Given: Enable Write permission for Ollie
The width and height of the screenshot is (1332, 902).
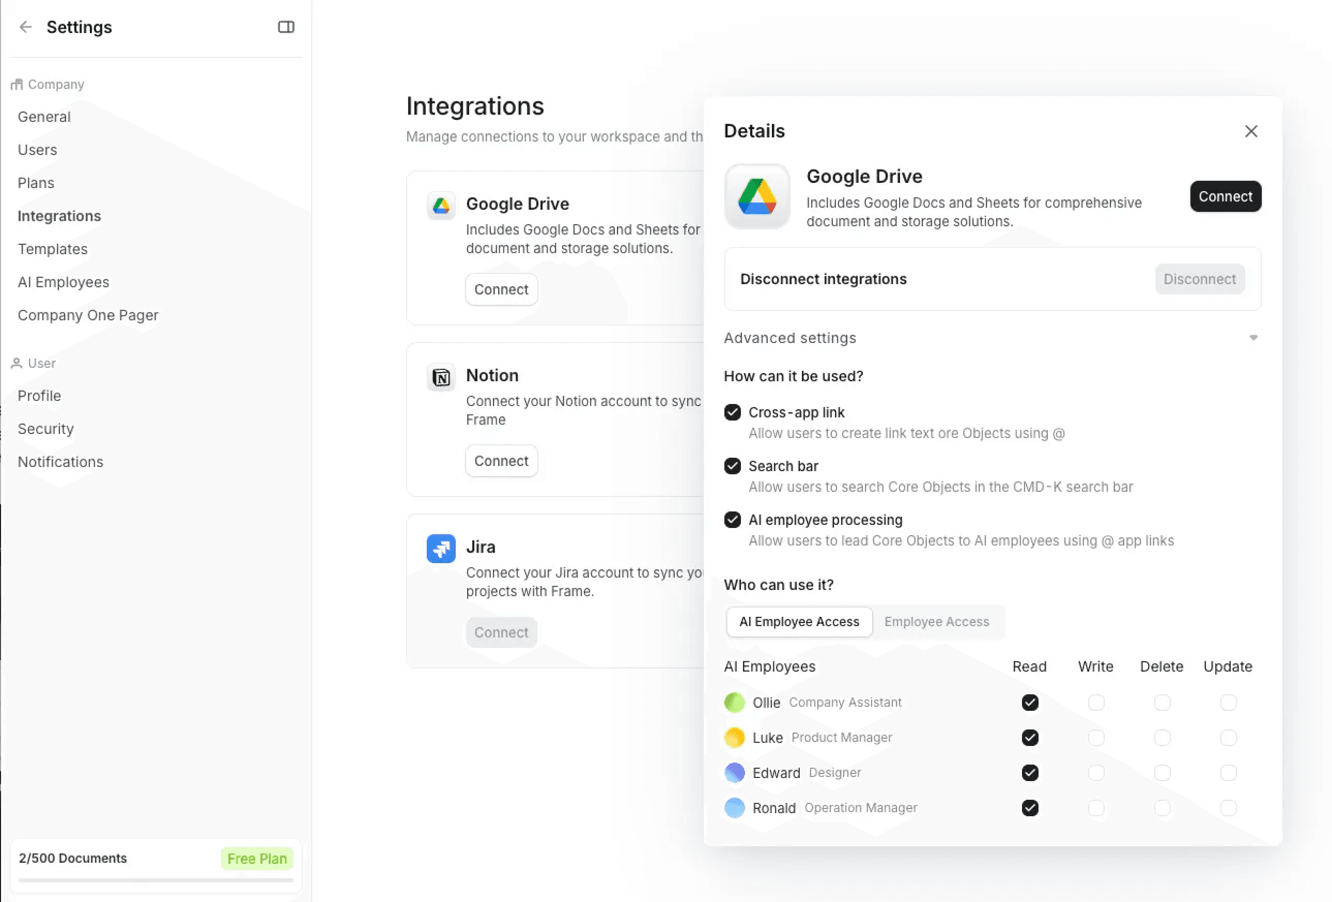Looking at the screenshot, I should [x=1095, y=702].
